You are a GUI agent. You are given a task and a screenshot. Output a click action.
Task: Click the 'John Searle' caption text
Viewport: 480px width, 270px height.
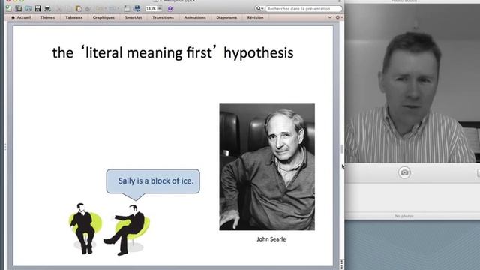tap(271, 239)
